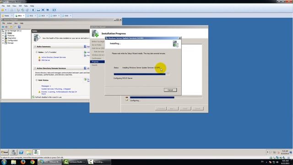
Task: Switch to the Recording taskbar button
Action: (99, 162)
